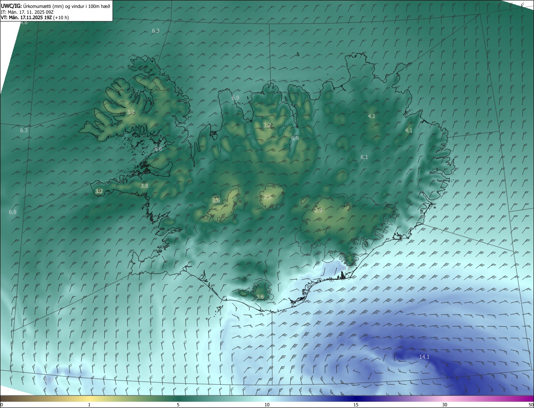The width and height of the screenshot is (534, 408).
Task: Select the colorbar tick label 5
Action: click(x=178, y=405)
